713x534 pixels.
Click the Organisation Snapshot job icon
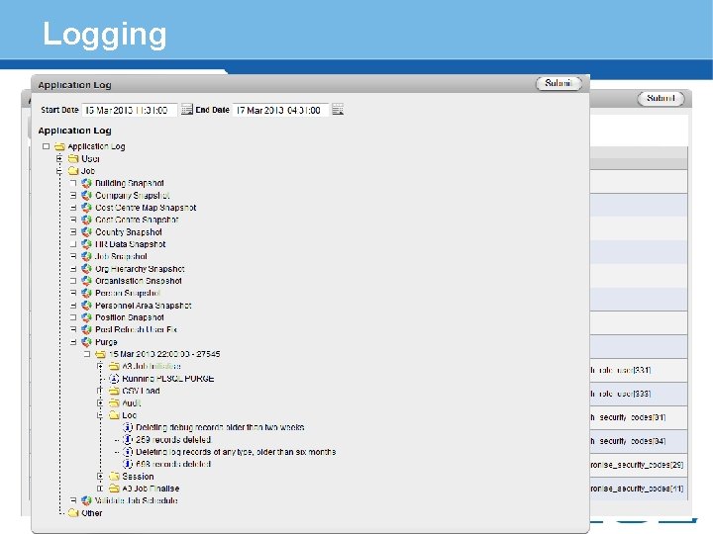[86, 281]
